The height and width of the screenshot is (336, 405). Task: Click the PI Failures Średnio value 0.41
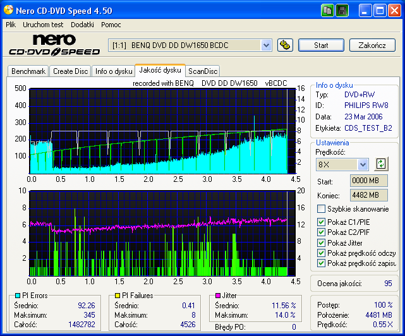(x=188, y=306)
